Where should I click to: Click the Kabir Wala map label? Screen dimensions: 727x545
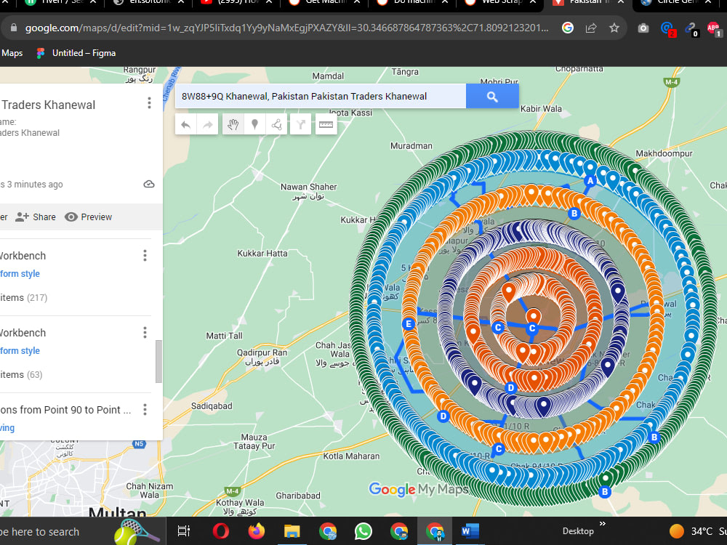541,108
